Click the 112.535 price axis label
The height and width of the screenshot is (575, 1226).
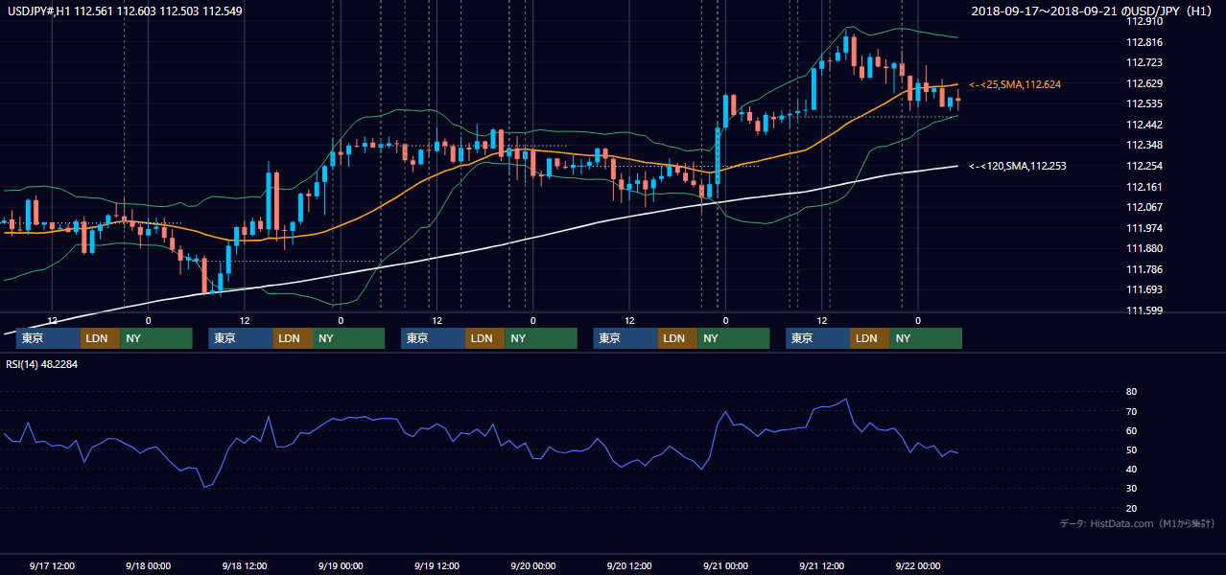click(x=1143, y=103)
